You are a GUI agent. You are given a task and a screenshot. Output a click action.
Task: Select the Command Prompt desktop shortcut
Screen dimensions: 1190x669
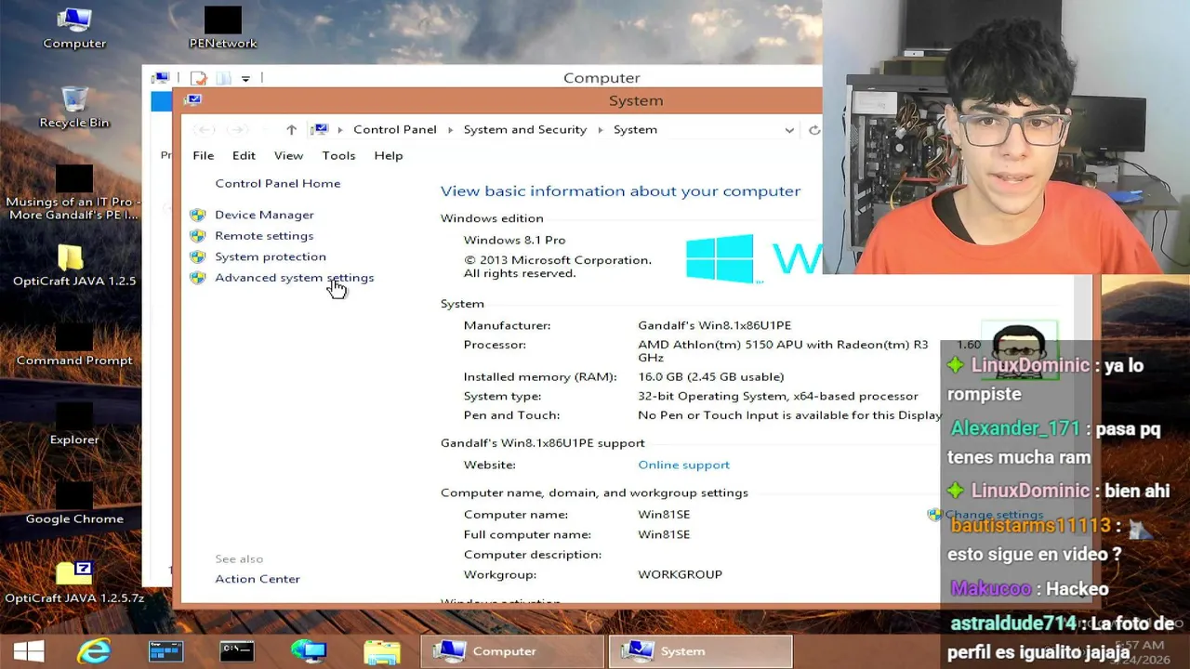click(74, 345)
